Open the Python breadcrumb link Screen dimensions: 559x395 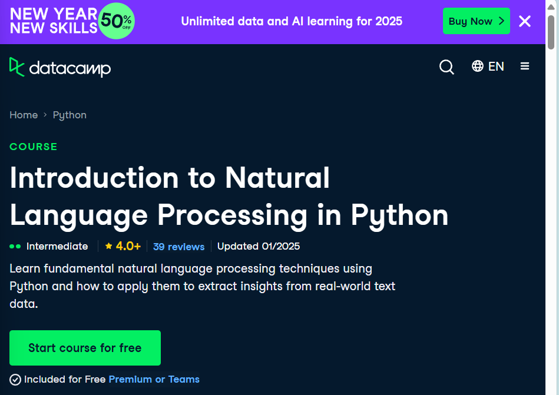(x=70, y=115)
